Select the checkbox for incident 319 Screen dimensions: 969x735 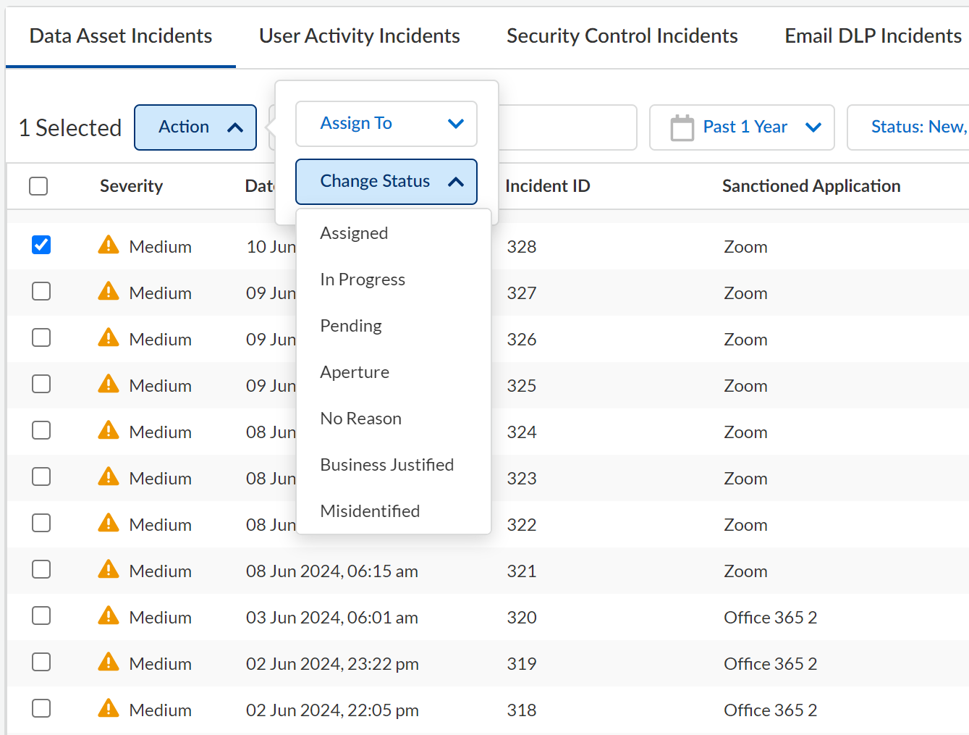click(41, 663)
